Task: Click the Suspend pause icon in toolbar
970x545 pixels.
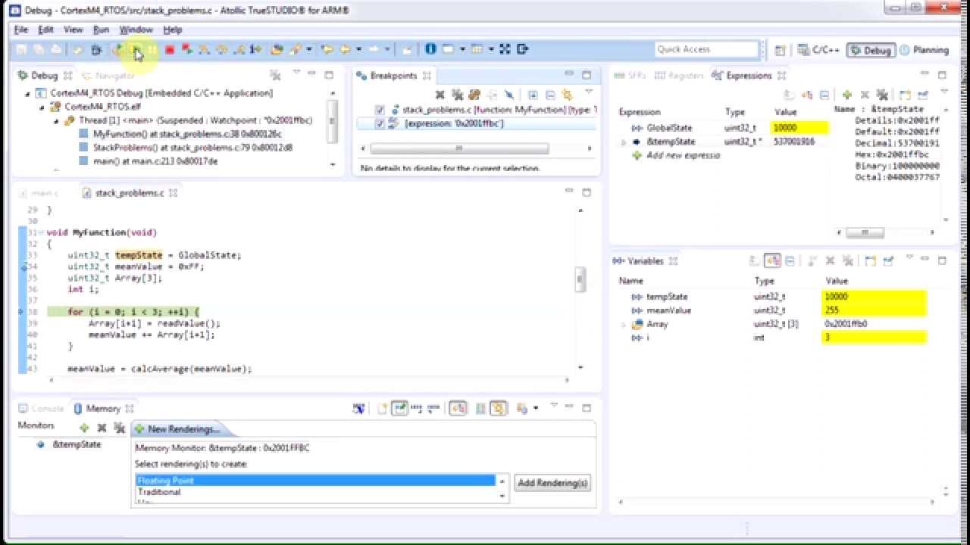Action: [x=153, y=49]
